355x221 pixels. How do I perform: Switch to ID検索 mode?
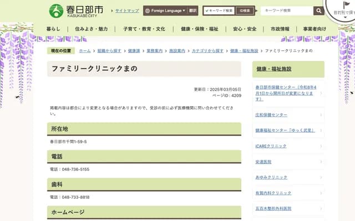click(x=244, y=10)
